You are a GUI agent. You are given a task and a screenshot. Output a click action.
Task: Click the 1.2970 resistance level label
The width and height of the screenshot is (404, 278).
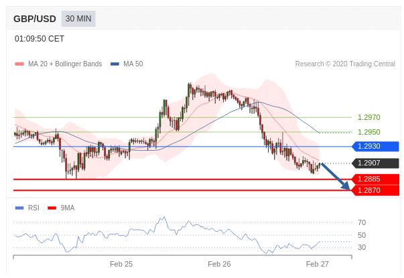368,117
